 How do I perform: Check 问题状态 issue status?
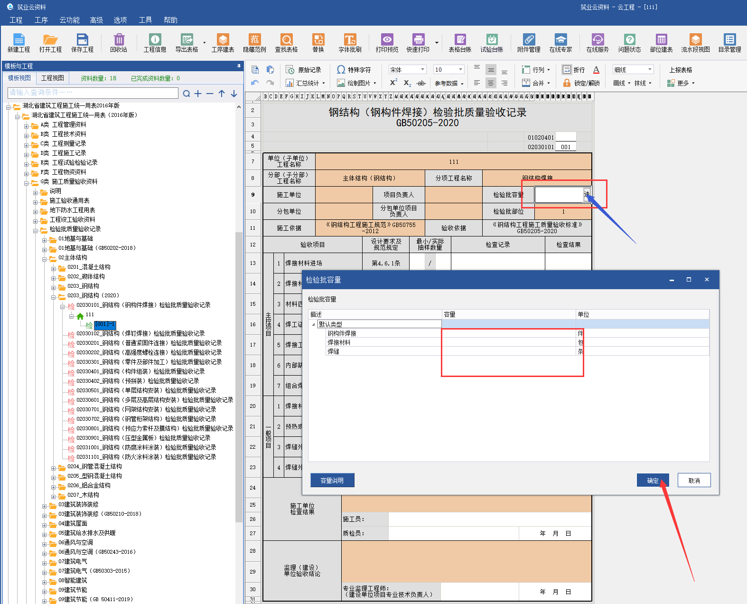(x=629, y=43)
